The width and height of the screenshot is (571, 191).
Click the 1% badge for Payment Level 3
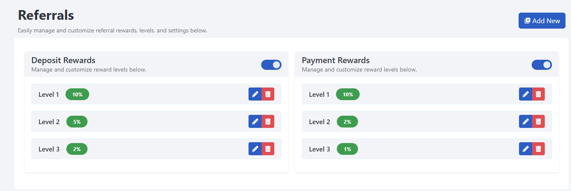347,149
